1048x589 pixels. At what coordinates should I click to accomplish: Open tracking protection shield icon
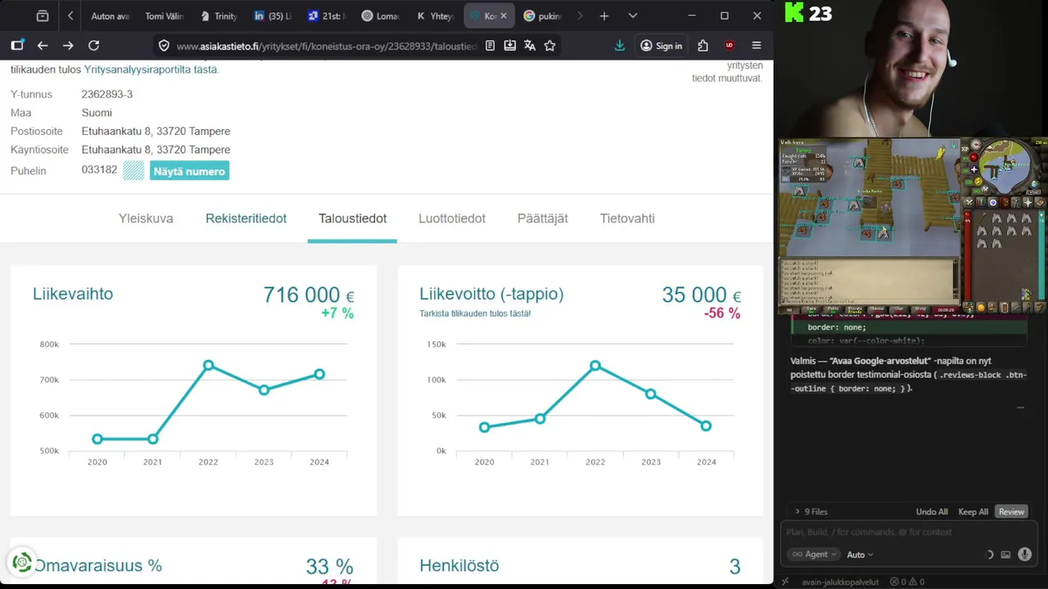point(164,46)
